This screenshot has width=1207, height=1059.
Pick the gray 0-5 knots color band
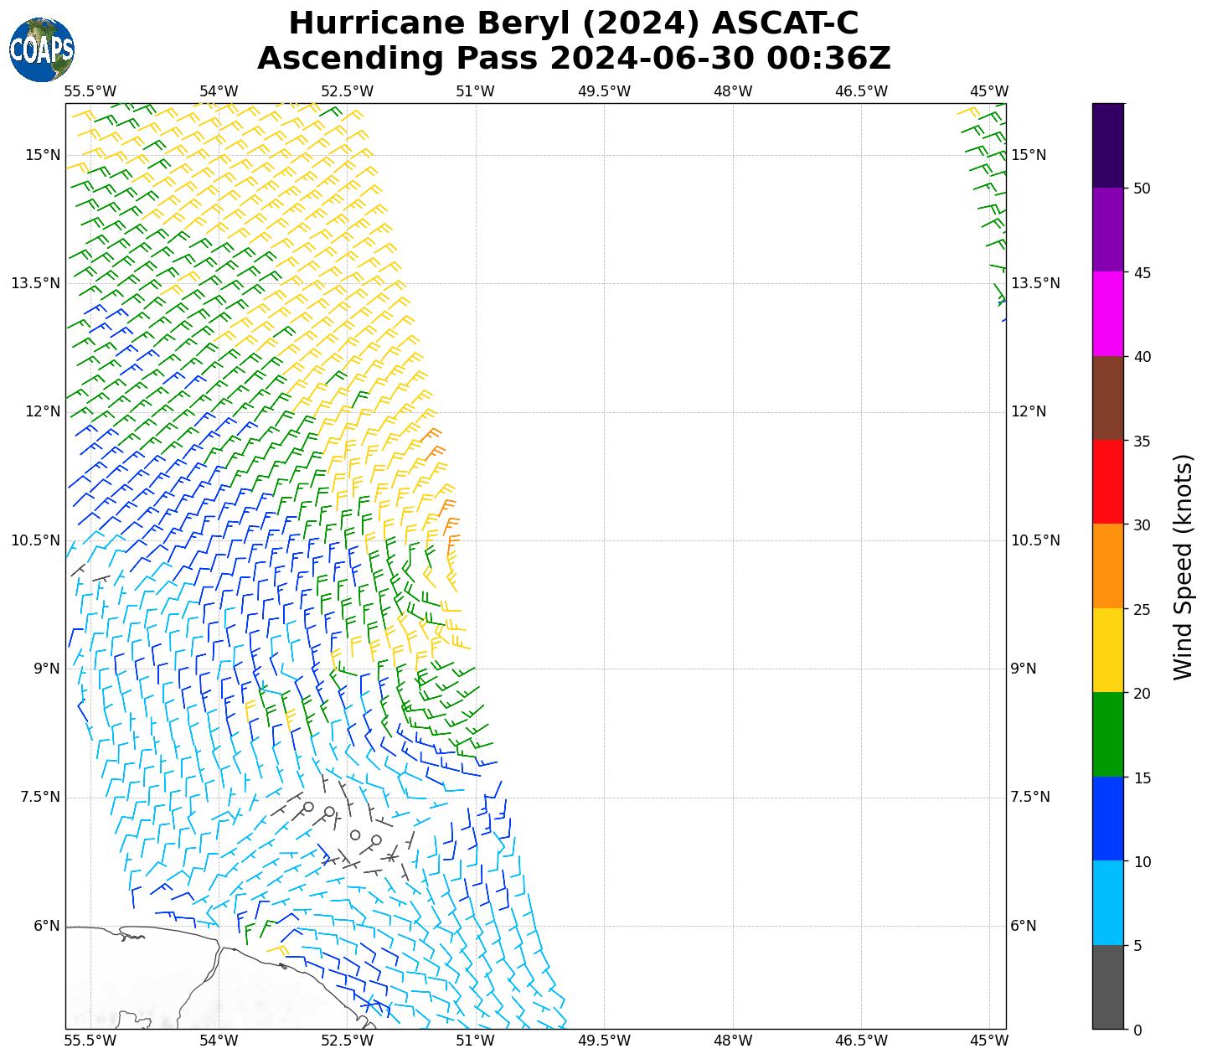click(1107, 987)
